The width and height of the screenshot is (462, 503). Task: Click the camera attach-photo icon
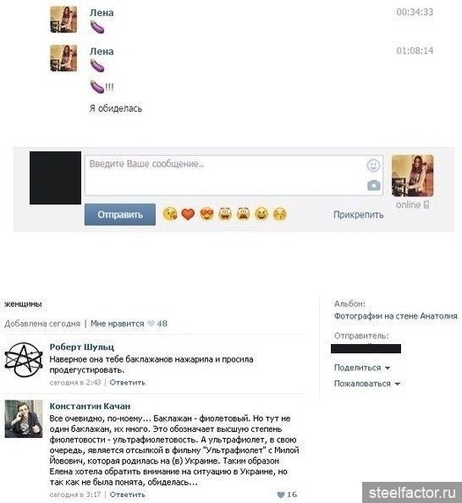(x=374, y=185)
